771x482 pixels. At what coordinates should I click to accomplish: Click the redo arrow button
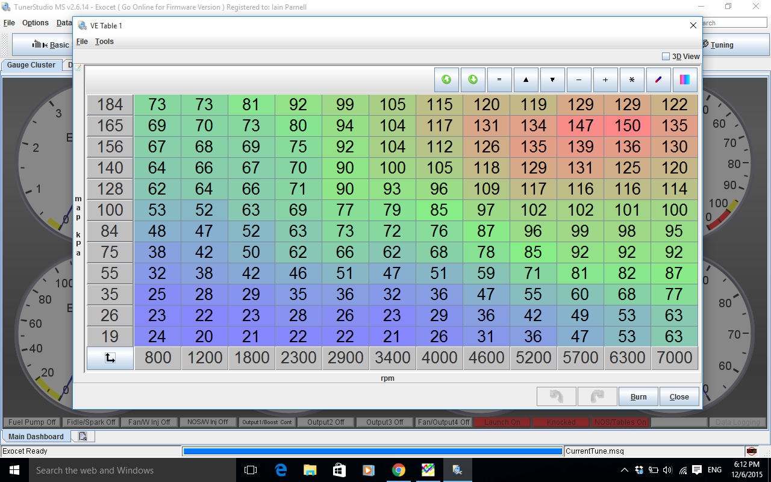(x=598, y=396)
